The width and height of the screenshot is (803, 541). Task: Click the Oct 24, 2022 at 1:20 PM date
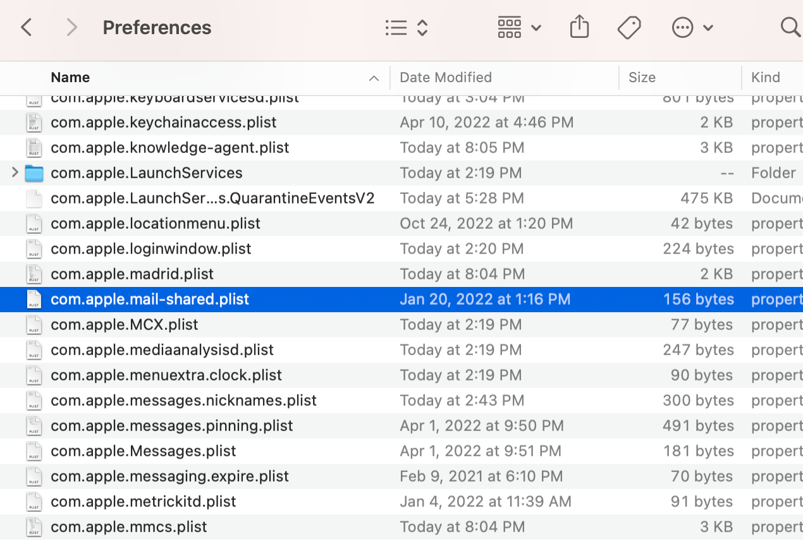486,223
